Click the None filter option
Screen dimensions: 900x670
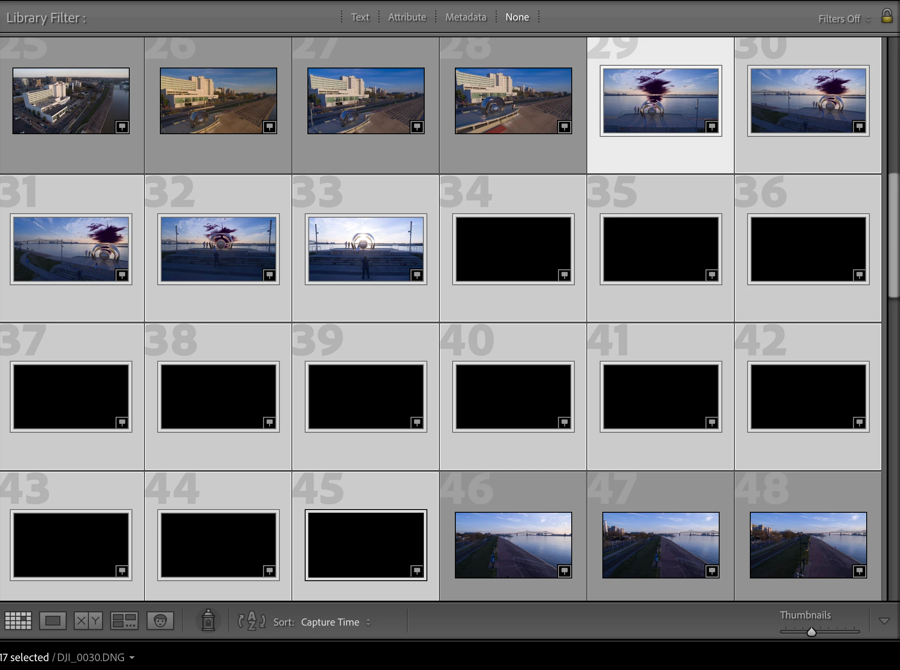[x=517, y=17]
